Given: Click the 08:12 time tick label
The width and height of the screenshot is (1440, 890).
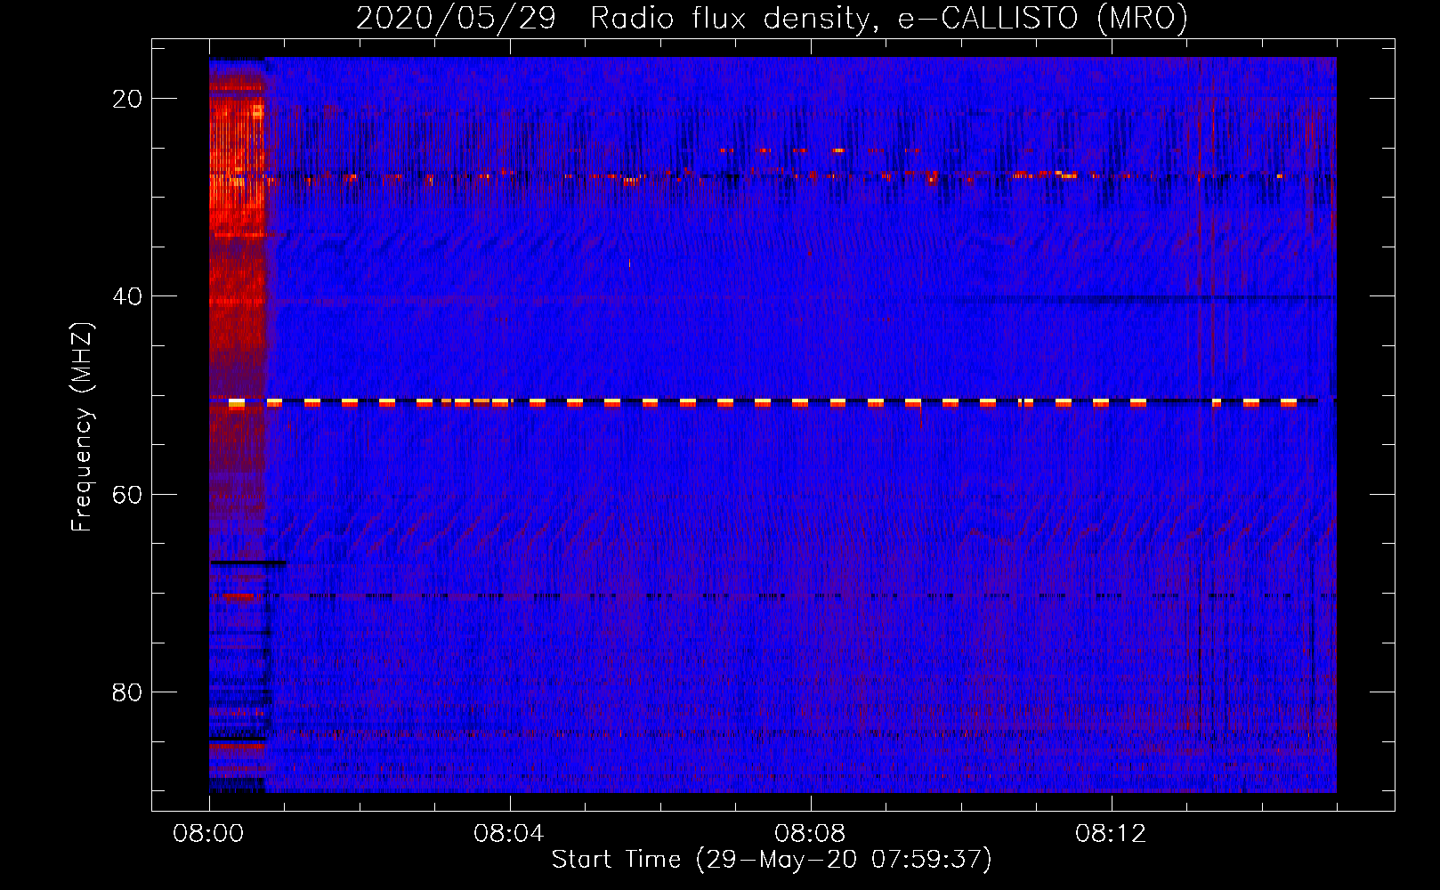Looking at the screenshot, I should [1111, 834].
